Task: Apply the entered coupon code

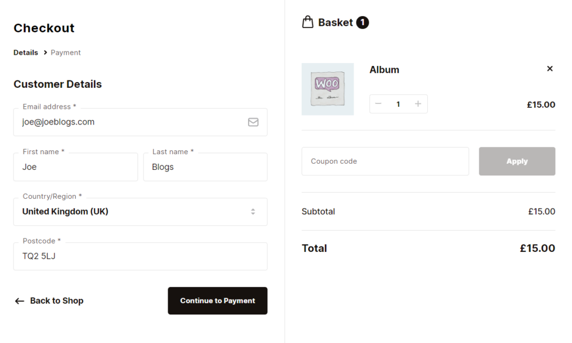Action: tap(517, 161)
